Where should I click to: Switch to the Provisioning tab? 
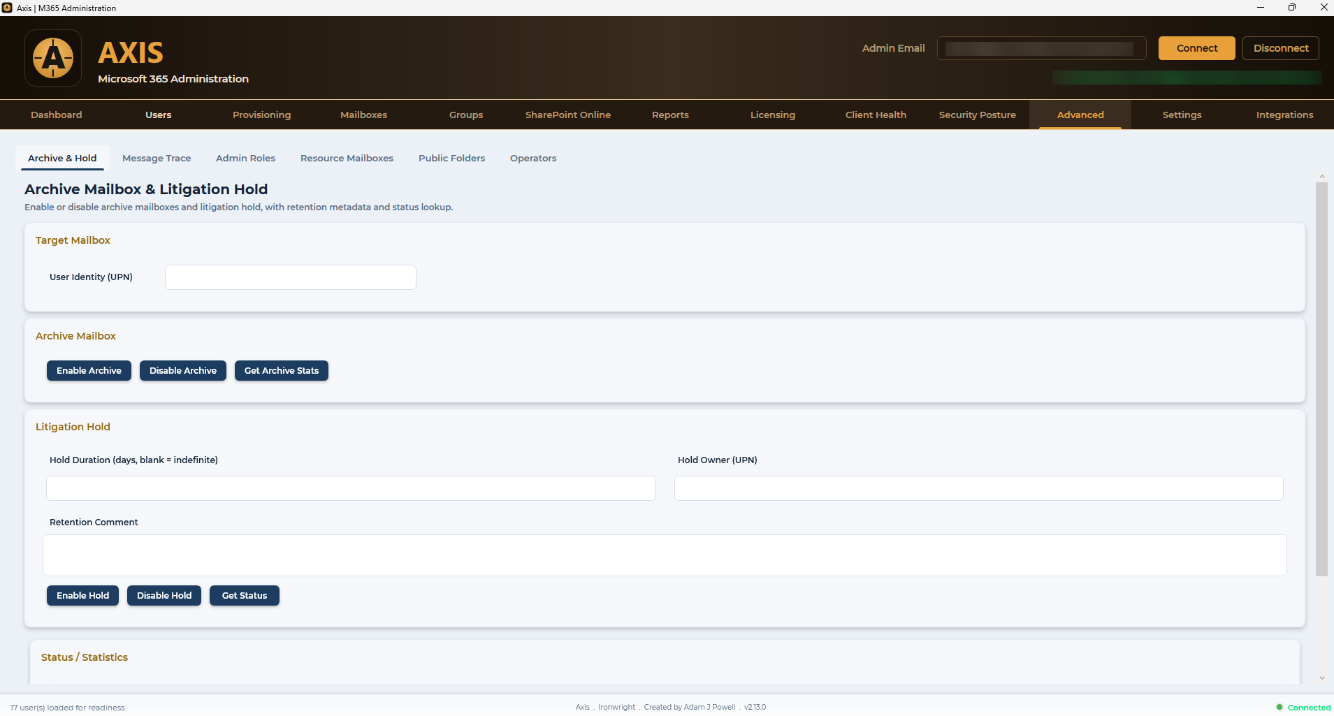[x=261, y=115]
